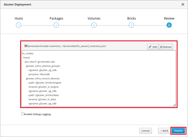This screenshot has width=188, height=137.
Task: Click the doc-olvm1-gl.olvmdoc.lab: line
Action: pos(40,62)
